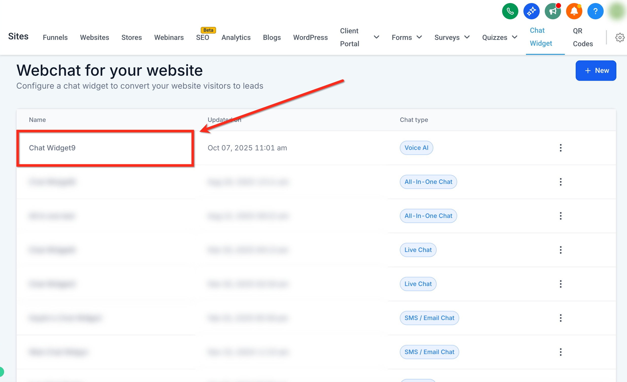Expand the Surveys dropdown menu
This screenshot has width=627, height=382.
tap(452, 37)
